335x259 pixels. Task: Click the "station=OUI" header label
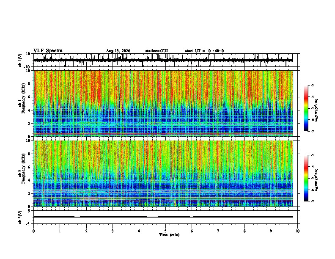(x=157, y=51)
